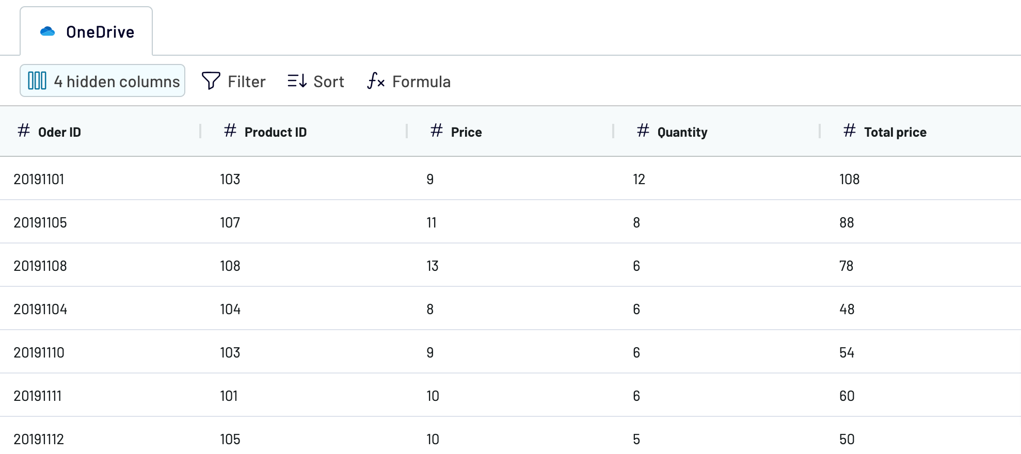Image resolution: width=1021 pixels, height=454 pixels.
Task: Open Sort options
Action: tap(316, 81)
